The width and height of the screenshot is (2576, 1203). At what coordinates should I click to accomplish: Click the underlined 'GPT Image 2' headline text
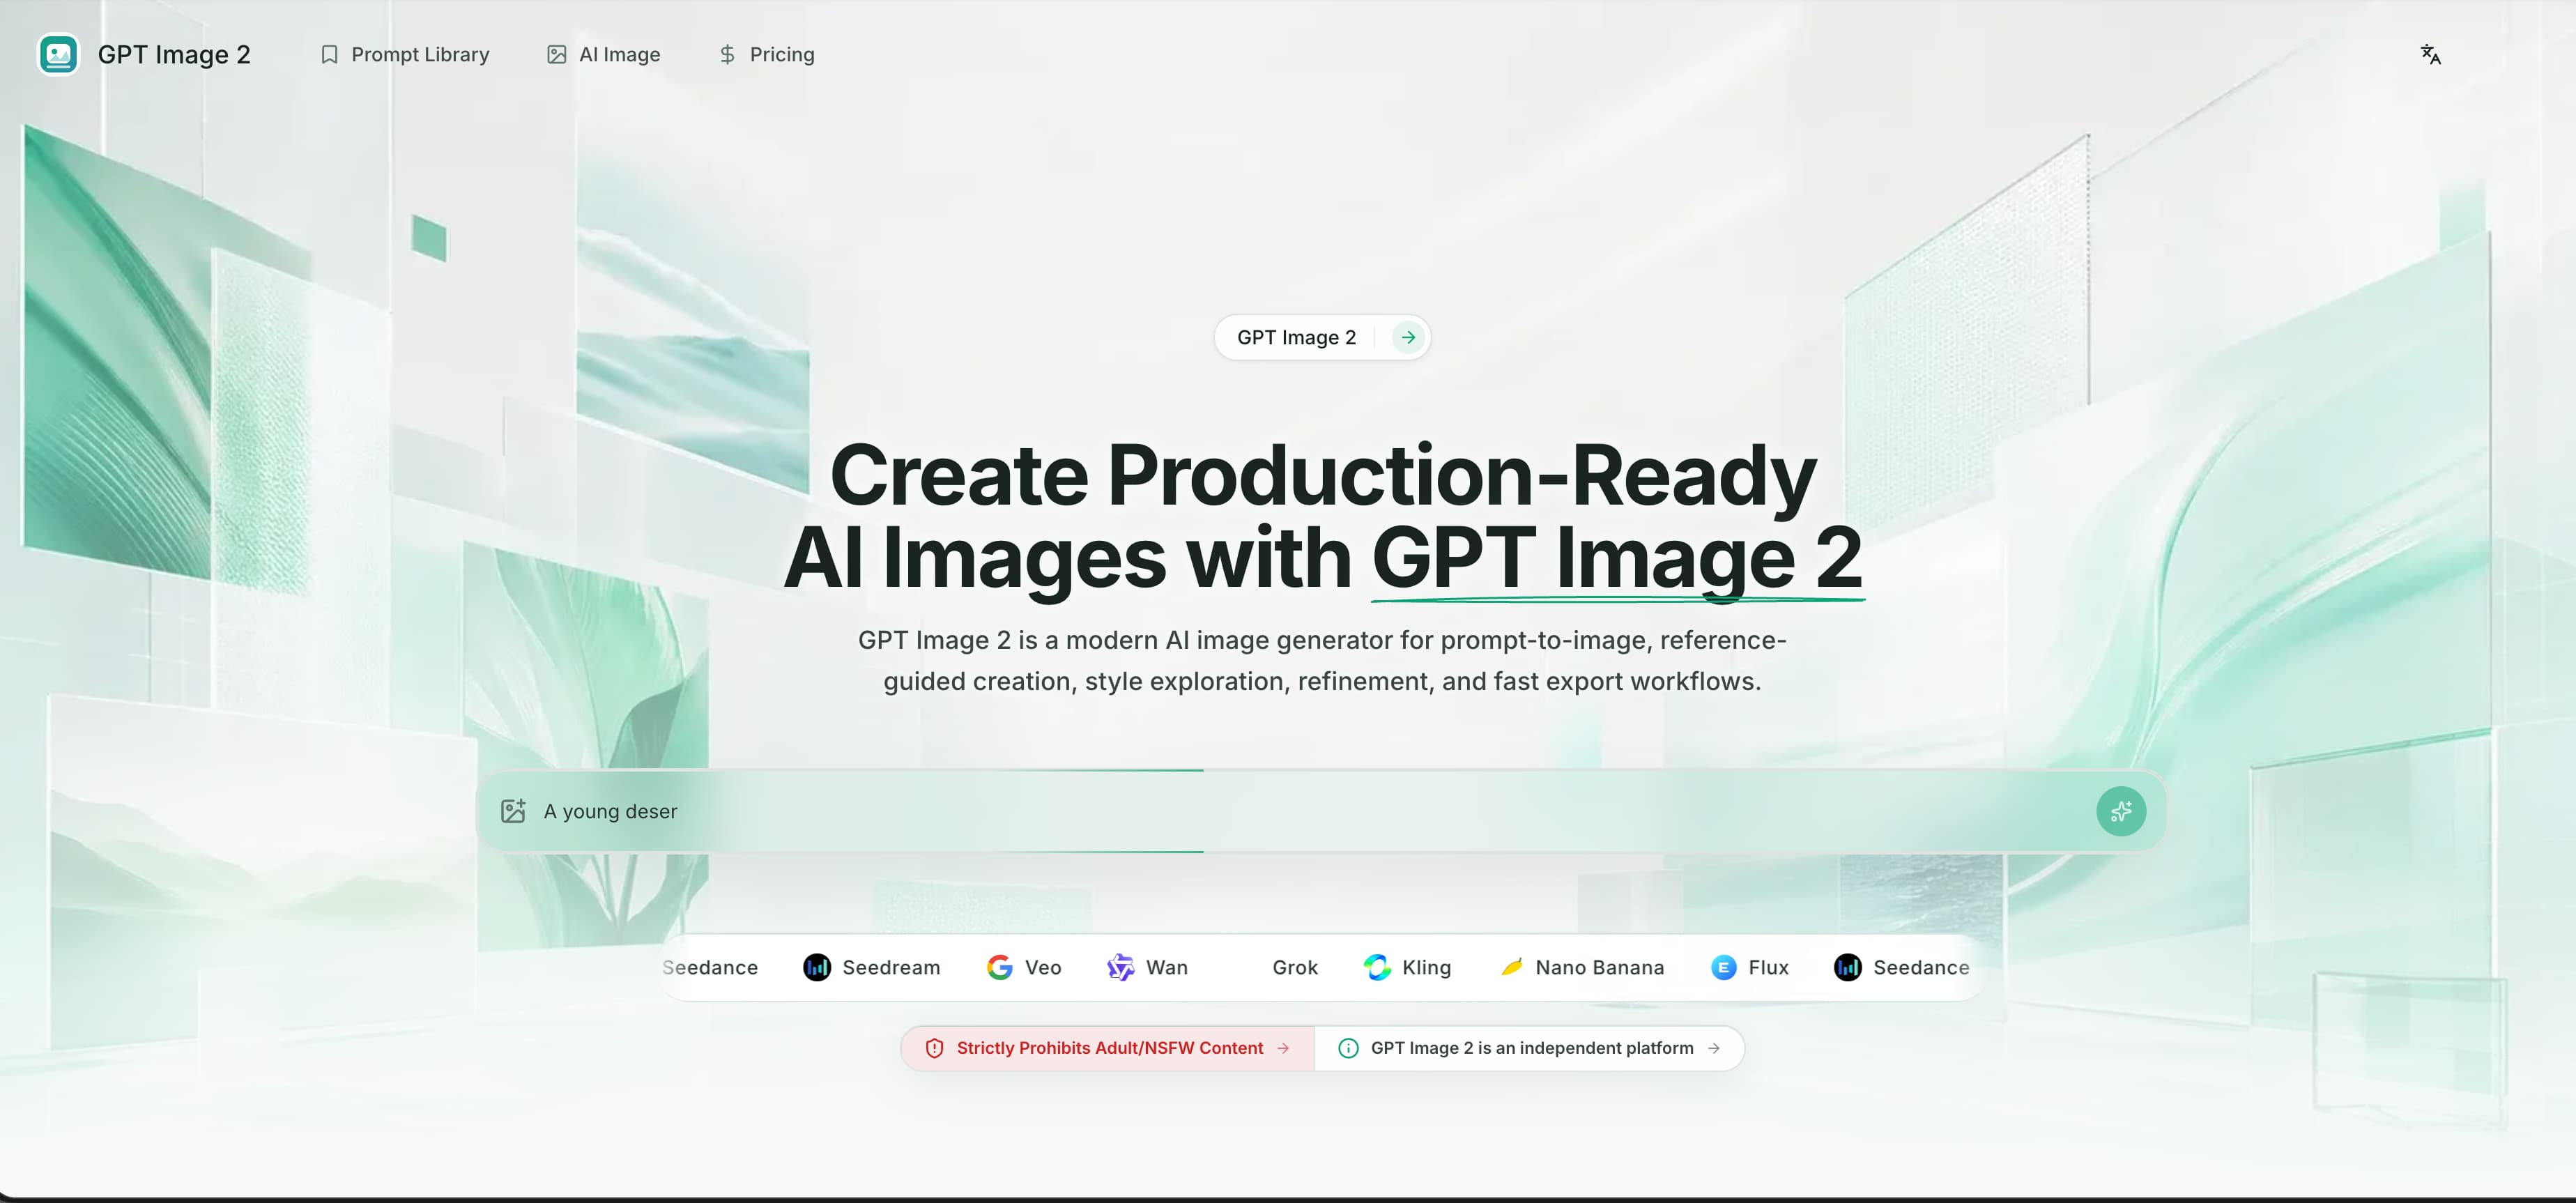[x=1617, y=558]
